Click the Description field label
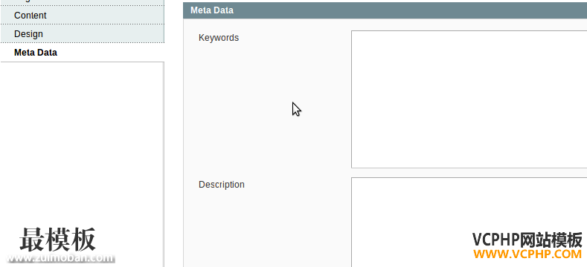The image size is (587, 267). (x=222, y=185)
